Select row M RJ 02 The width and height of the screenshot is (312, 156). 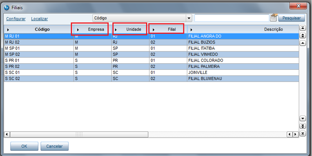tap(152, 42)
